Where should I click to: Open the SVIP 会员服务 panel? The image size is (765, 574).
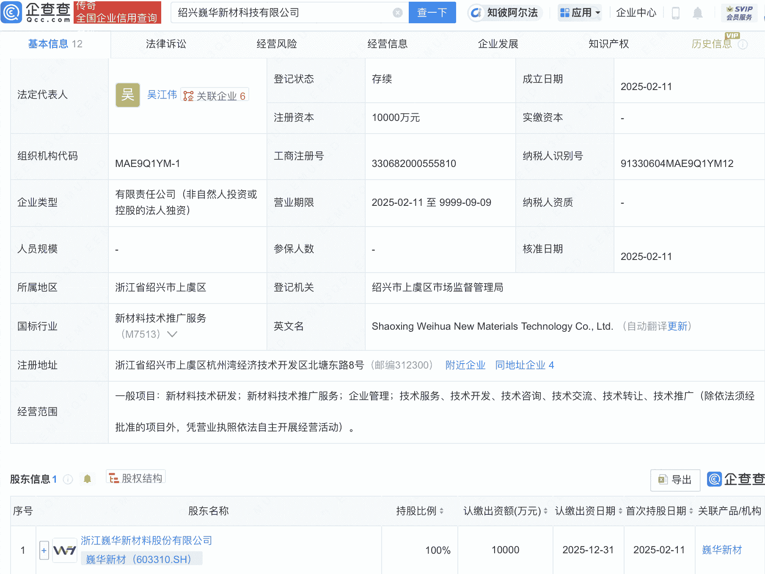click(738, 13)
